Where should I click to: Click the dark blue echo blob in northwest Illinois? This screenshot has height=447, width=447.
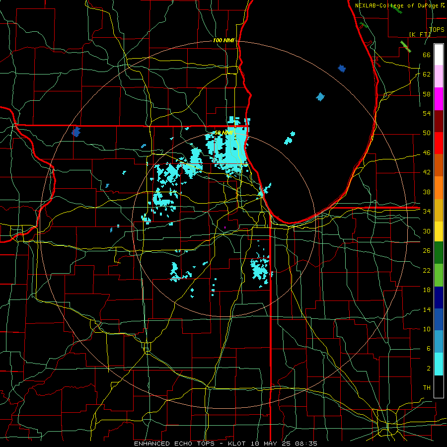pos(76,132)
